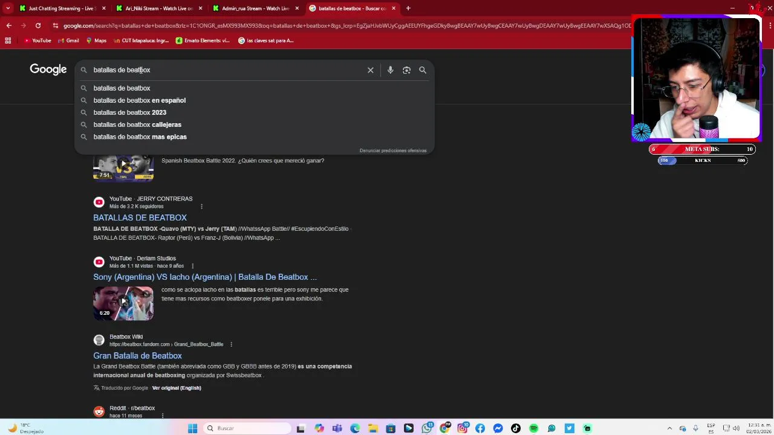
Task: Open Maps bookmark
Action: coord(96,40)
